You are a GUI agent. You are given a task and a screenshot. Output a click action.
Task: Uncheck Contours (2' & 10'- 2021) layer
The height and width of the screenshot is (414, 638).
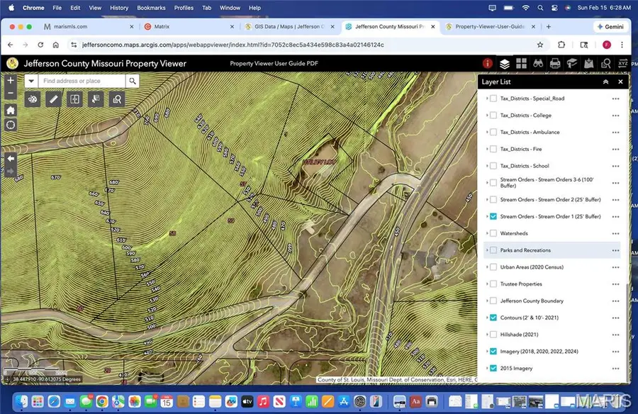[x=493, y=318]
